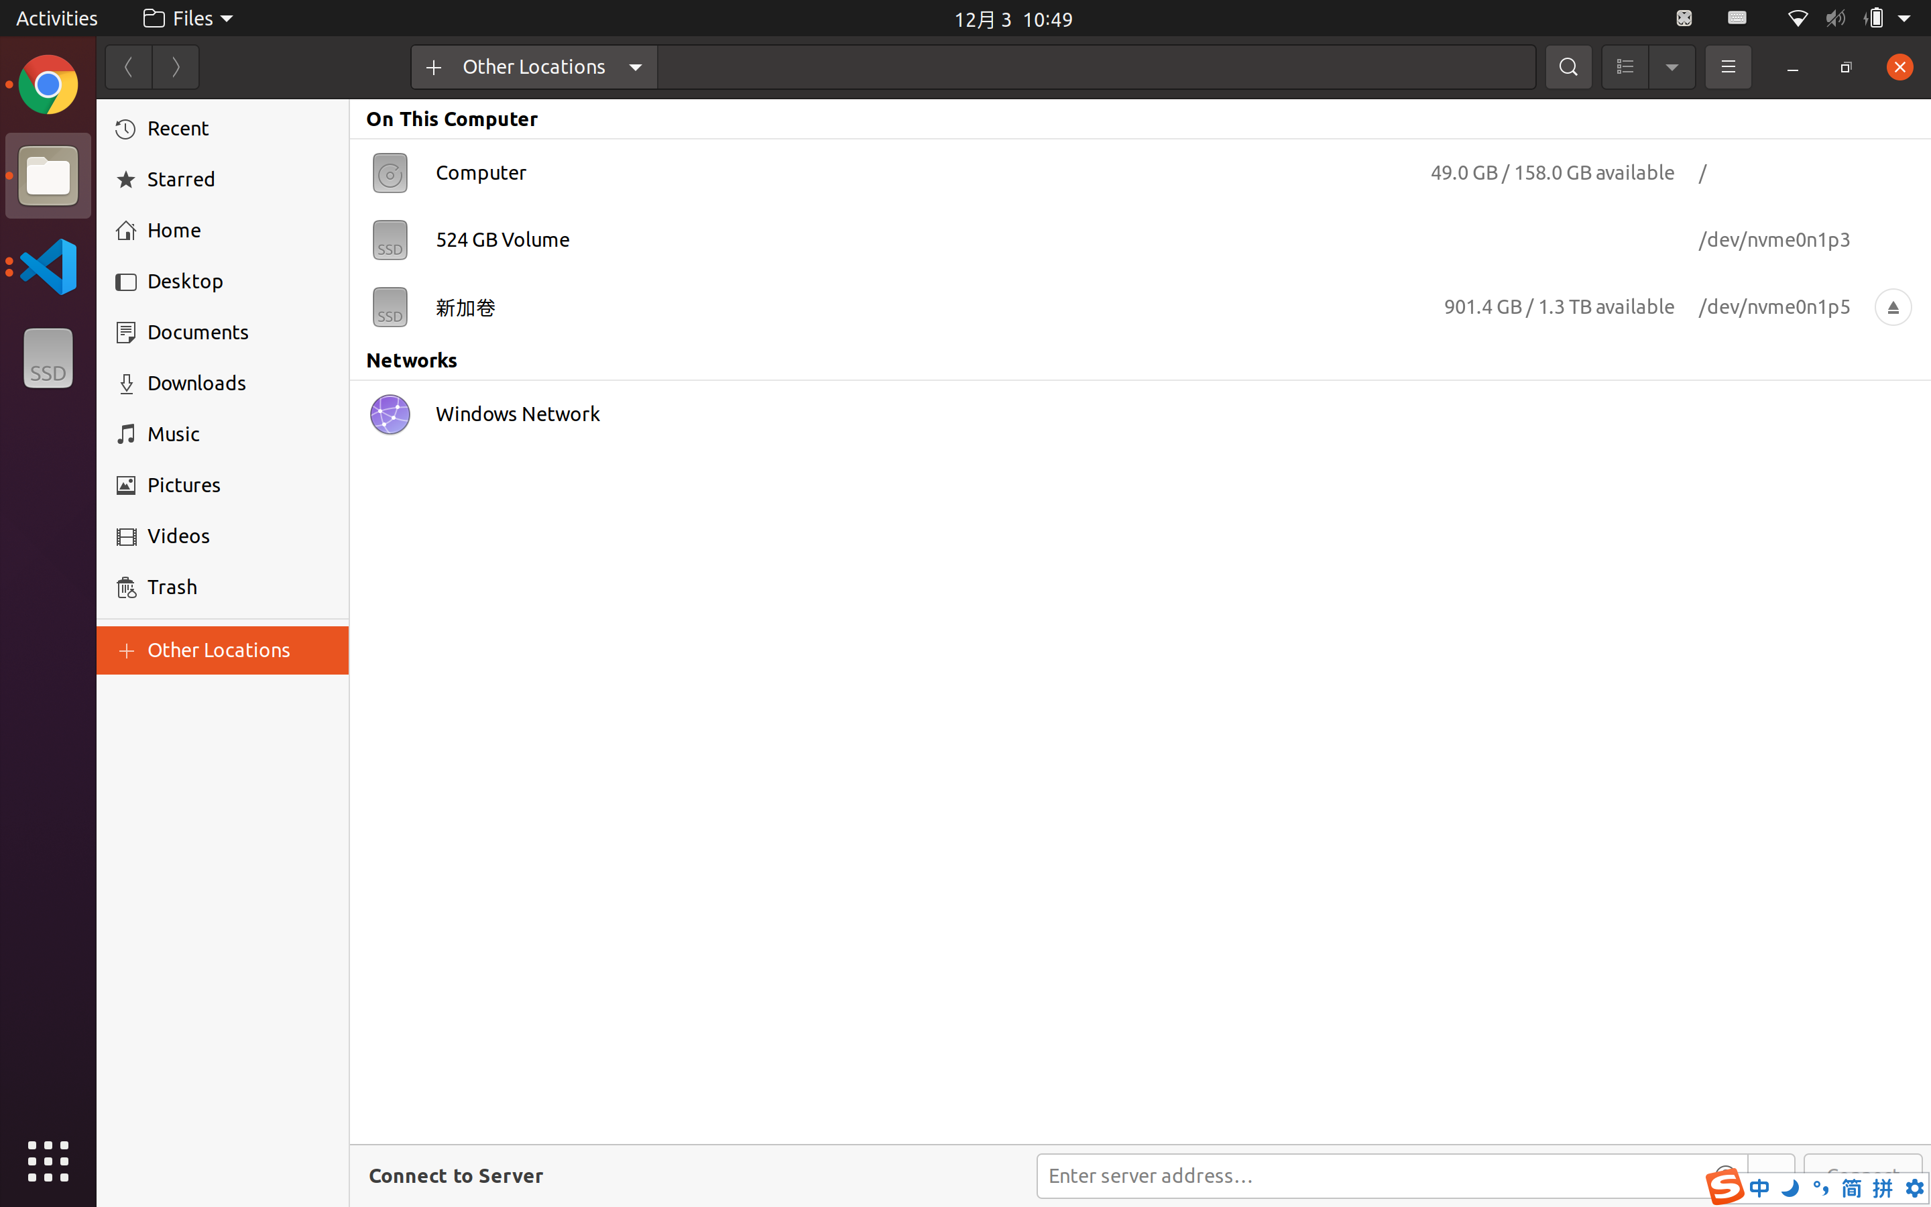The image size is (1931, 1207).
Task: Open Trash from the sidebar
Action: [172, 587]
